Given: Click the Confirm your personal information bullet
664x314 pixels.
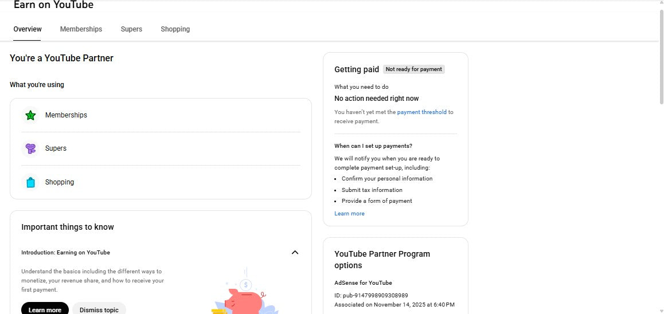Looking at the screenshot, I should pos(387,179).
